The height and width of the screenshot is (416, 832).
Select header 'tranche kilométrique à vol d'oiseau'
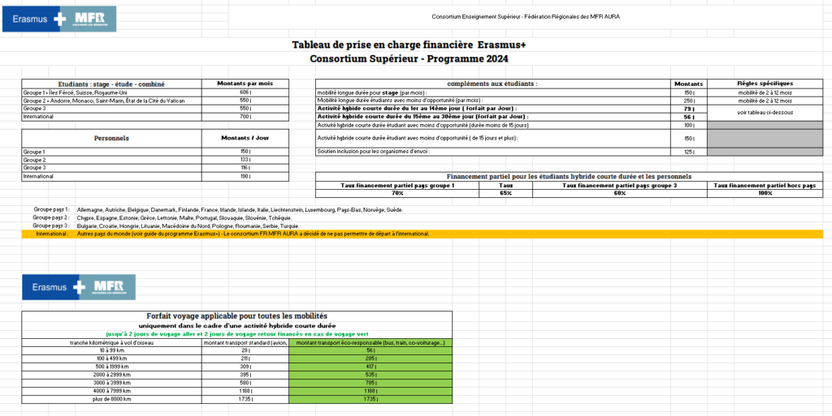pos(111,342)
